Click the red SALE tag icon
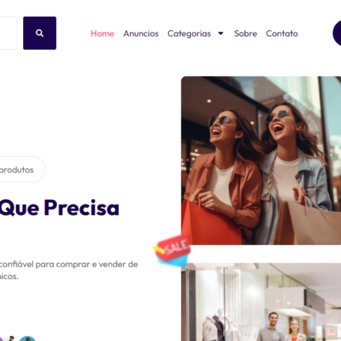Screen dimensions: 341x341 tap(172, 250)
